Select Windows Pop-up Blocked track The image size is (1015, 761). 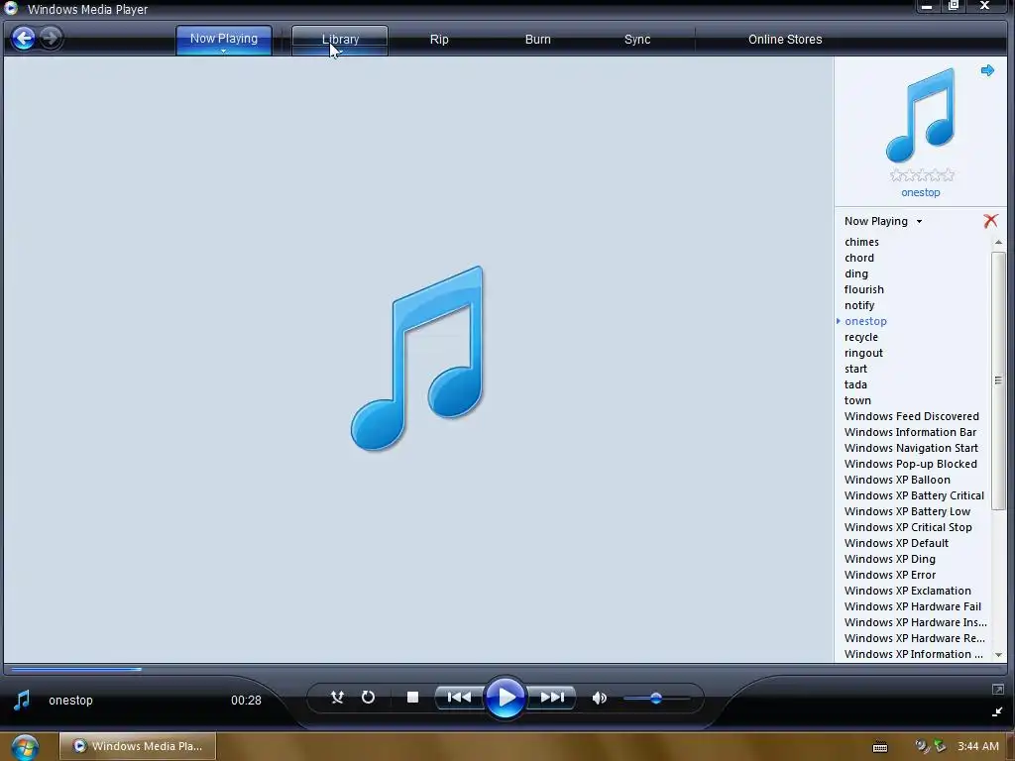point(910,464)
